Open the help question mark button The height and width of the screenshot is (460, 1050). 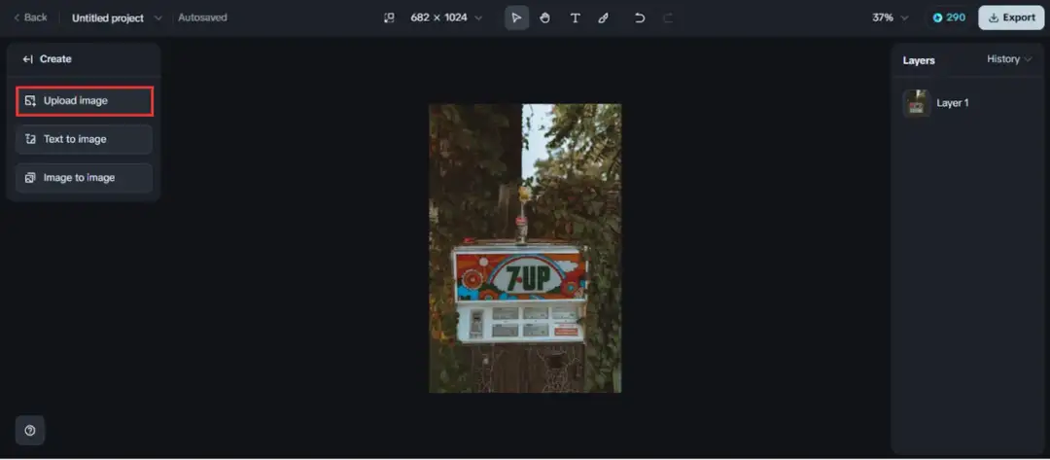[30, 430]
